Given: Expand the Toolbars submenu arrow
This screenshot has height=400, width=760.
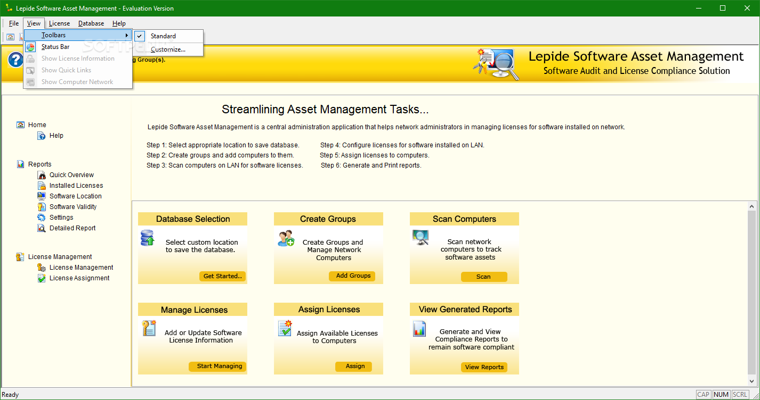Looking at the screenshot, I should [127, 35].
